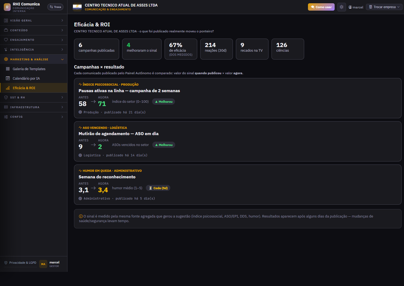Click the Calendário por IA calendar icon

pos(8,78)
